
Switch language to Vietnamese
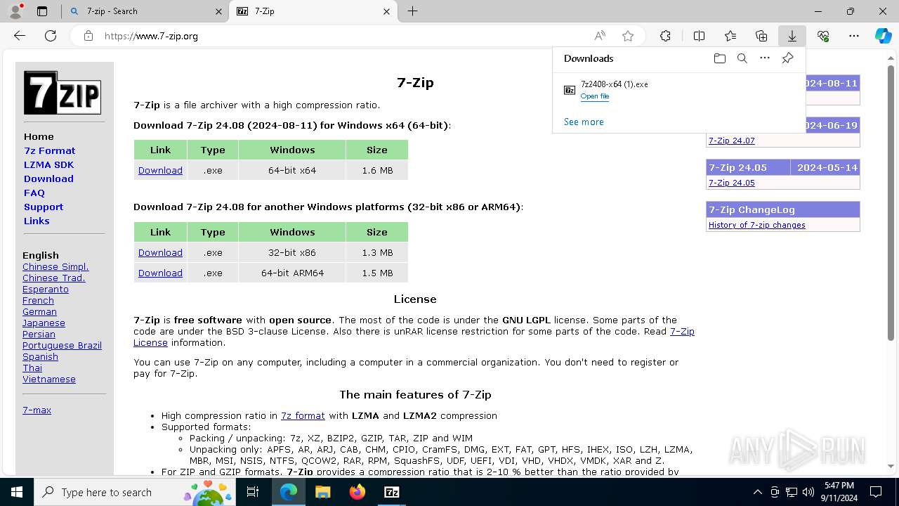(x=49, y=379)
